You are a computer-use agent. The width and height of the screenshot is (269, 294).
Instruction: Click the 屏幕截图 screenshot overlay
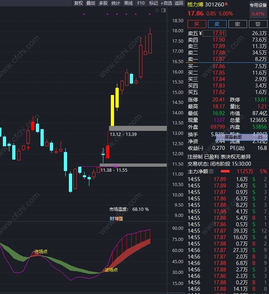(x=242, y=137)
